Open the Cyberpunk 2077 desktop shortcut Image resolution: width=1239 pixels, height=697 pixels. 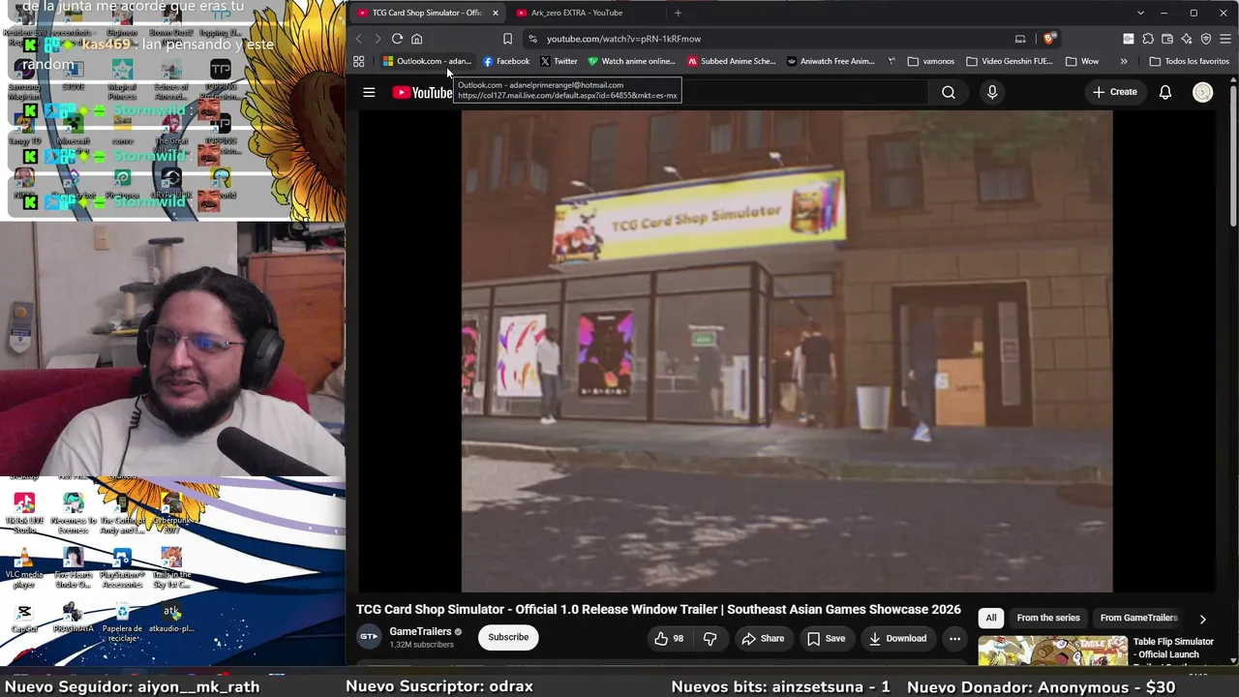(x=171, y=513)
